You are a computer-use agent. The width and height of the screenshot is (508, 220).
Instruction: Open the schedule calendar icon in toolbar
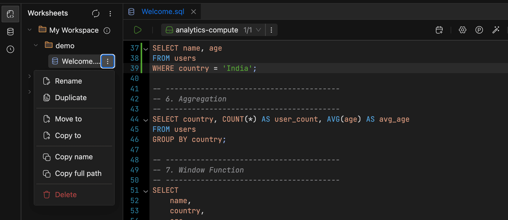pyautogui.click(x=439, y=30)
